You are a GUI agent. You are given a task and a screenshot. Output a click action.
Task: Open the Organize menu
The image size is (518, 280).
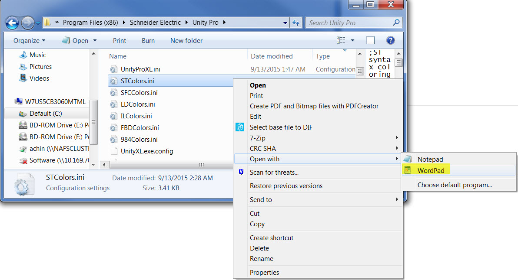tap(29, 40)
